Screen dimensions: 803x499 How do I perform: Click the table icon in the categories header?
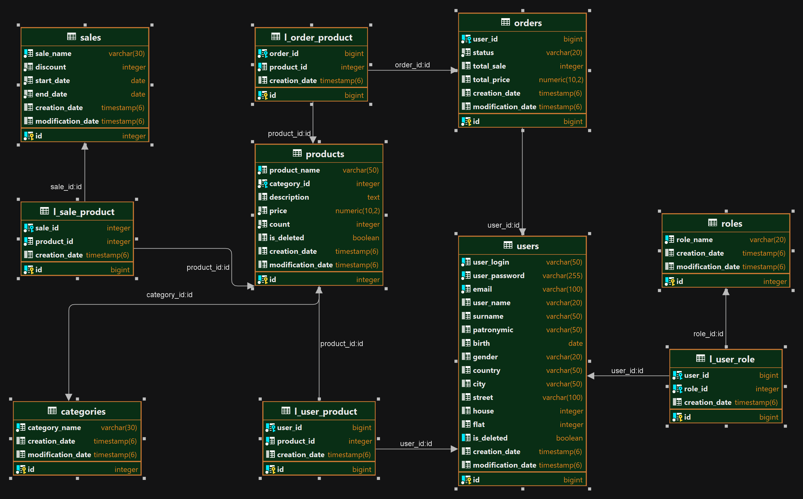point(52,411)
